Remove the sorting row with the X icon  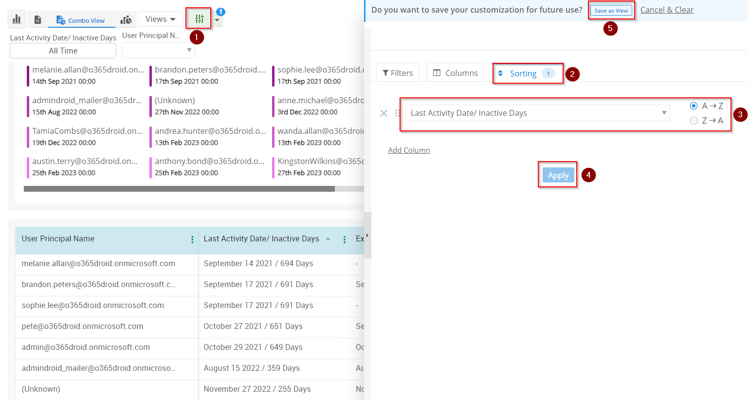tap(384, 113)
